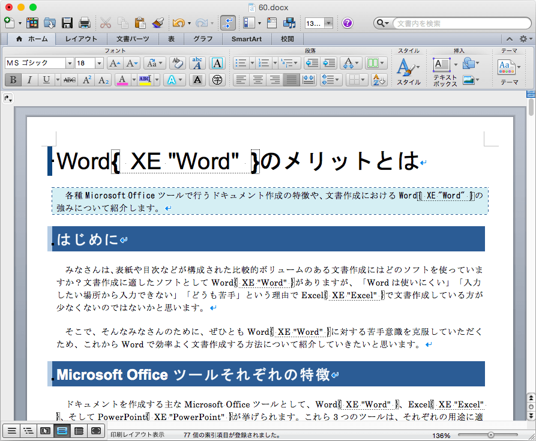Toggle show formatting marks button
The image size is (536, 441).
click(x=228, y=23)
